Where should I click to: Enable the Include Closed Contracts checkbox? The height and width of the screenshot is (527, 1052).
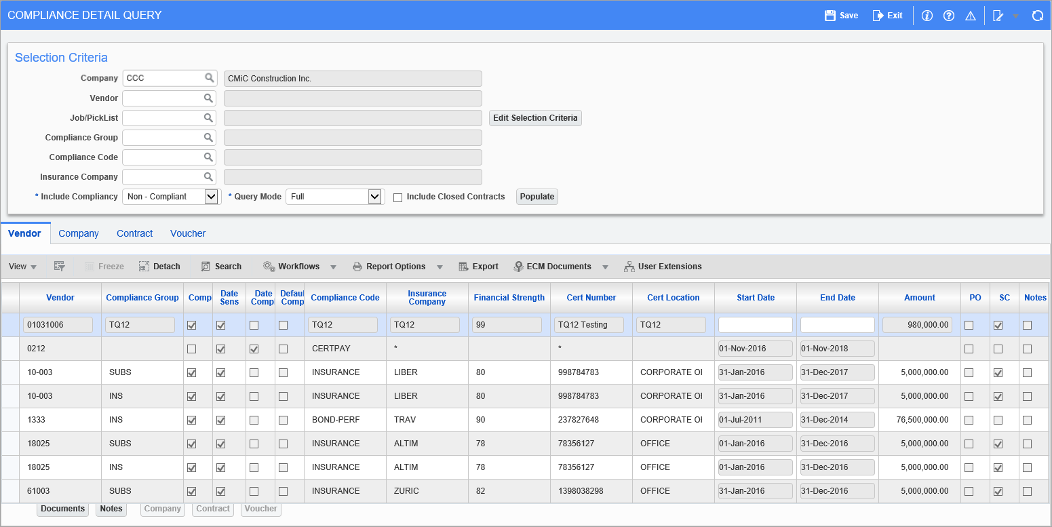397,197
